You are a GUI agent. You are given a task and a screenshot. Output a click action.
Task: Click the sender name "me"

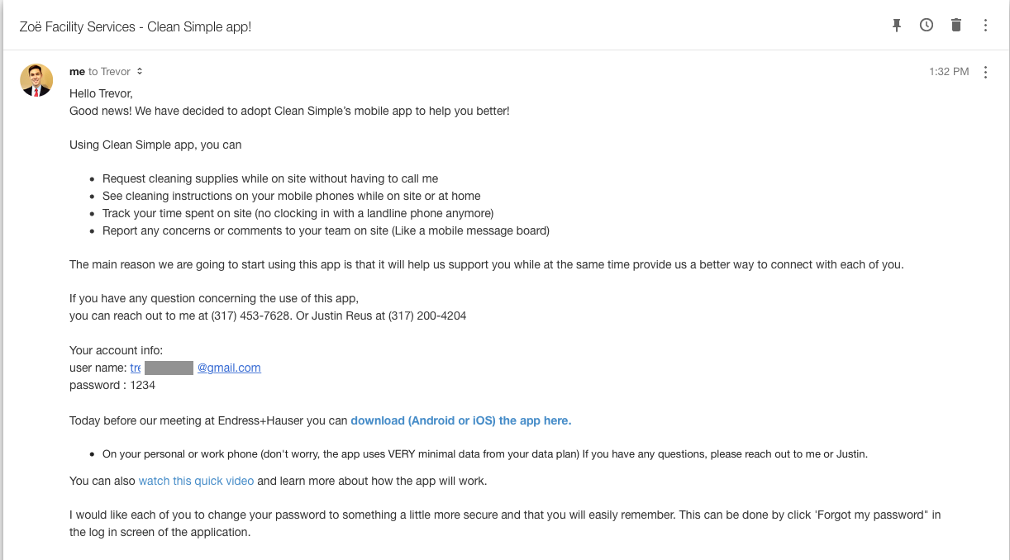click(77, 72)
